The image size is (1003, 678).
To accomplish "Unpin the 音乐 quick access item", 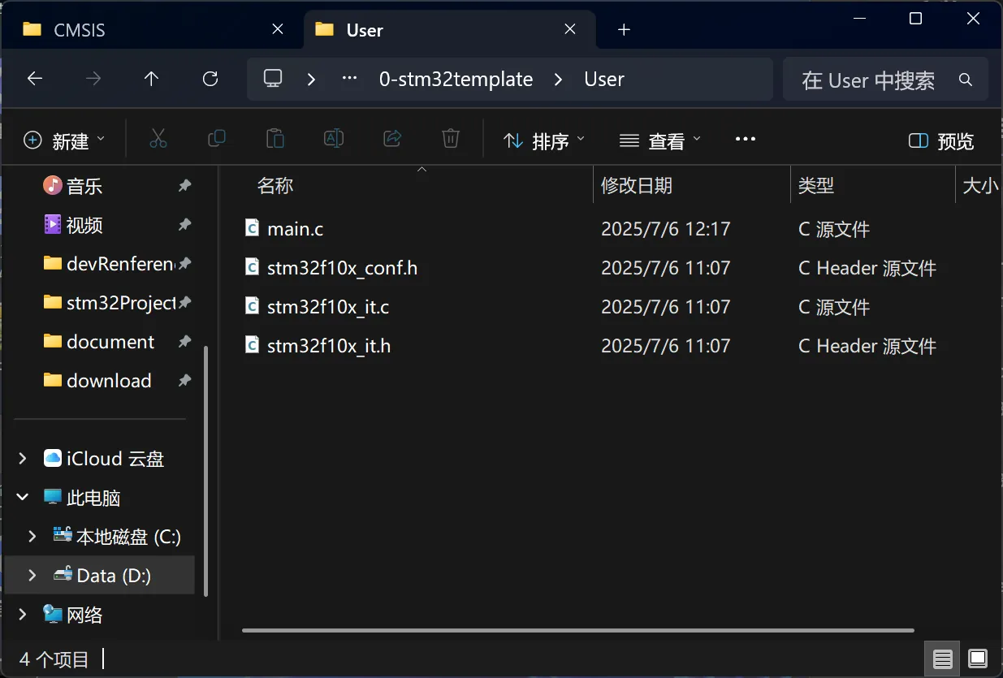I will pos(185,186).
